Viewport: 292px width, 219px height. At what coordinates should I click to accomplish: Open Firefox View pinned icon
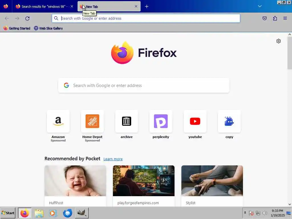pyautogui.click(x=6, y=6)
